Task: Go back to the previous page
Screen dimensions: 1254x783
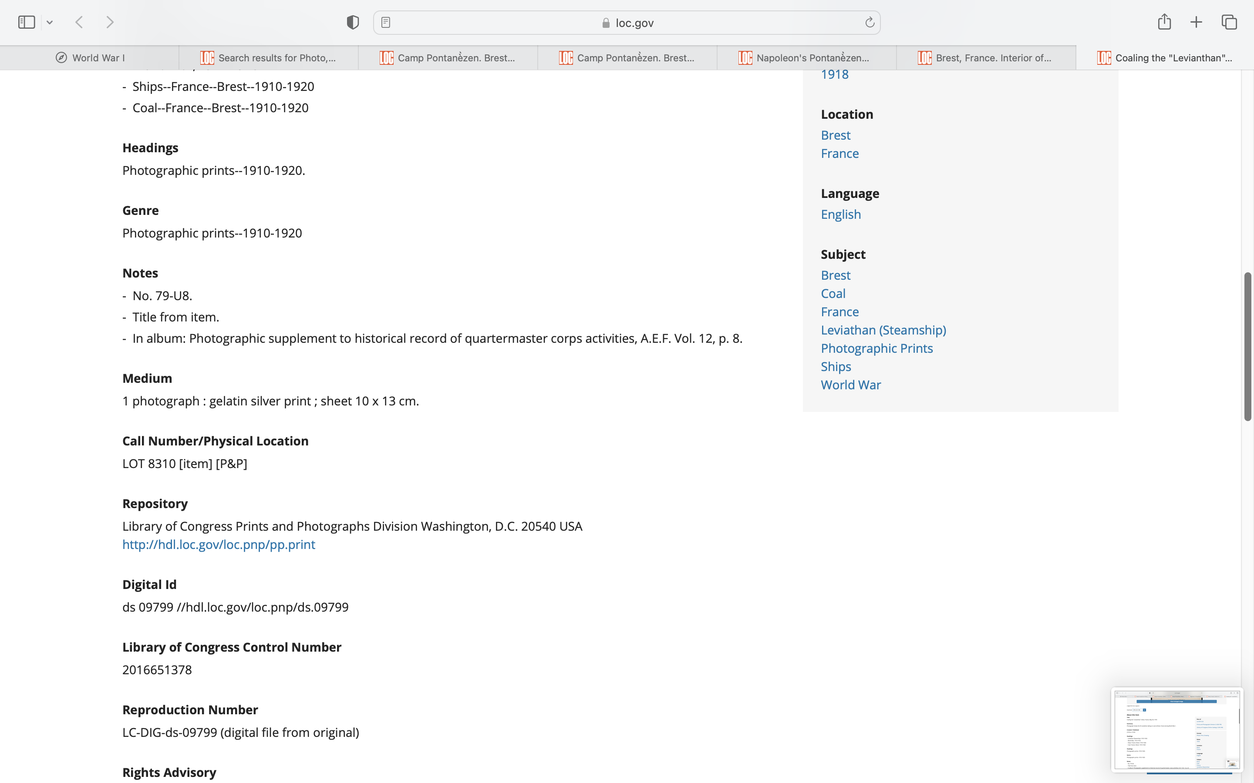Action: tap(79, 22)
